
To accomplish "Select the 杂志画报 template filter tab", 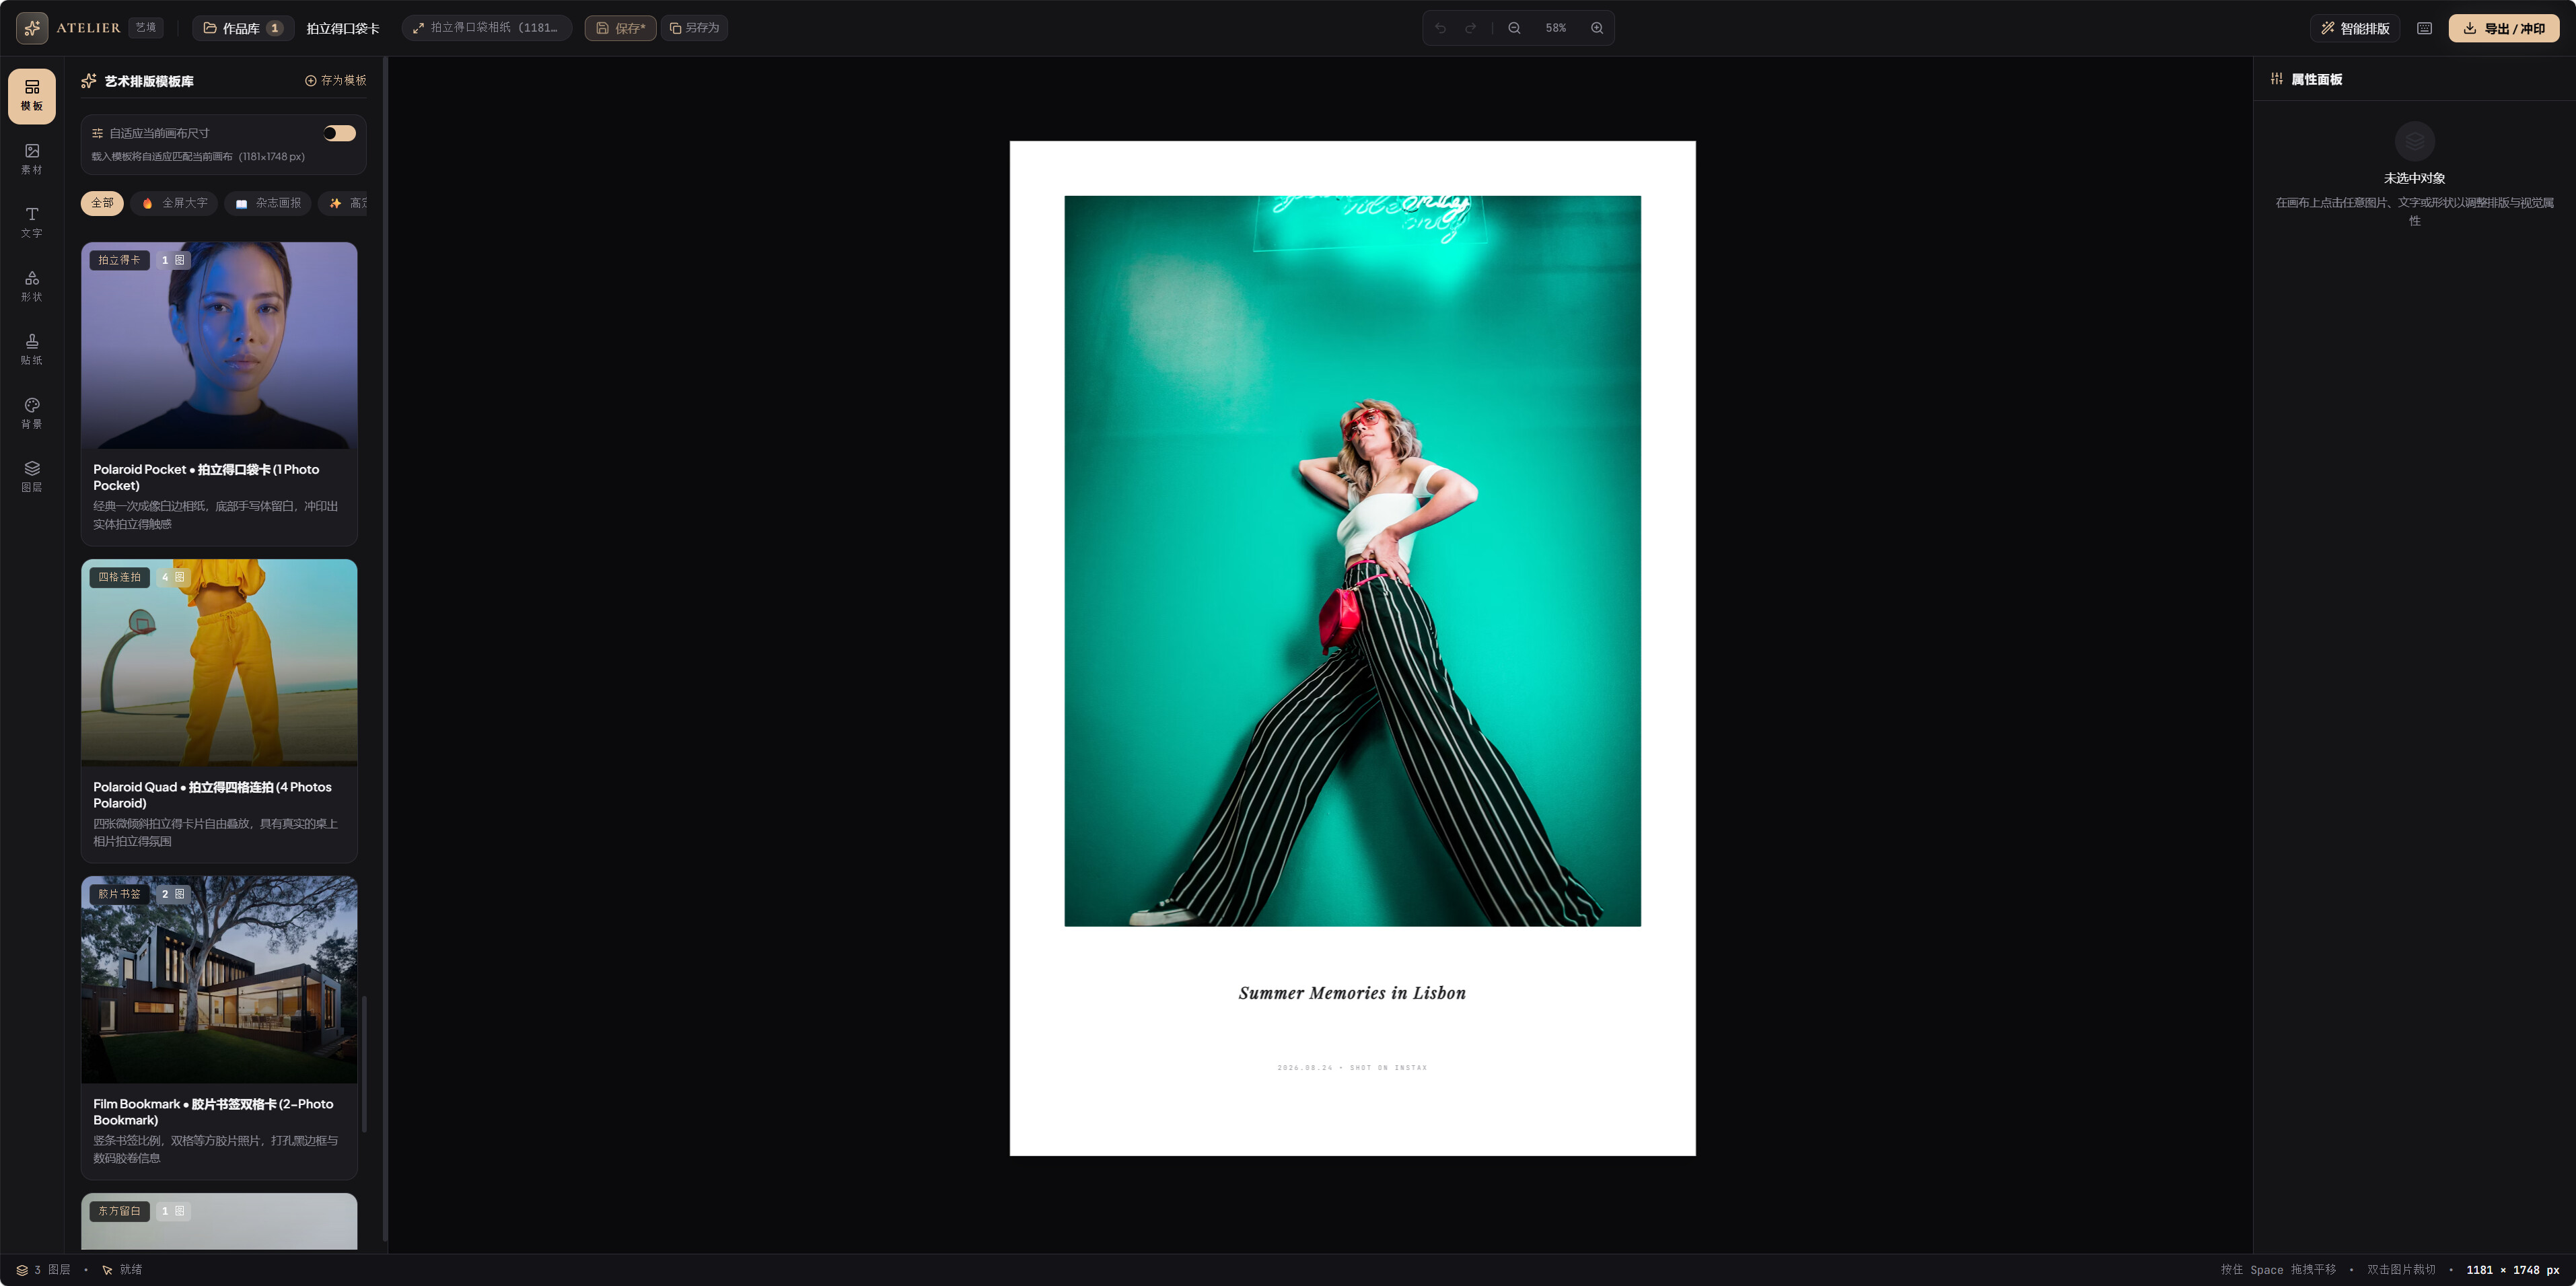I will [x=268, y=203].
